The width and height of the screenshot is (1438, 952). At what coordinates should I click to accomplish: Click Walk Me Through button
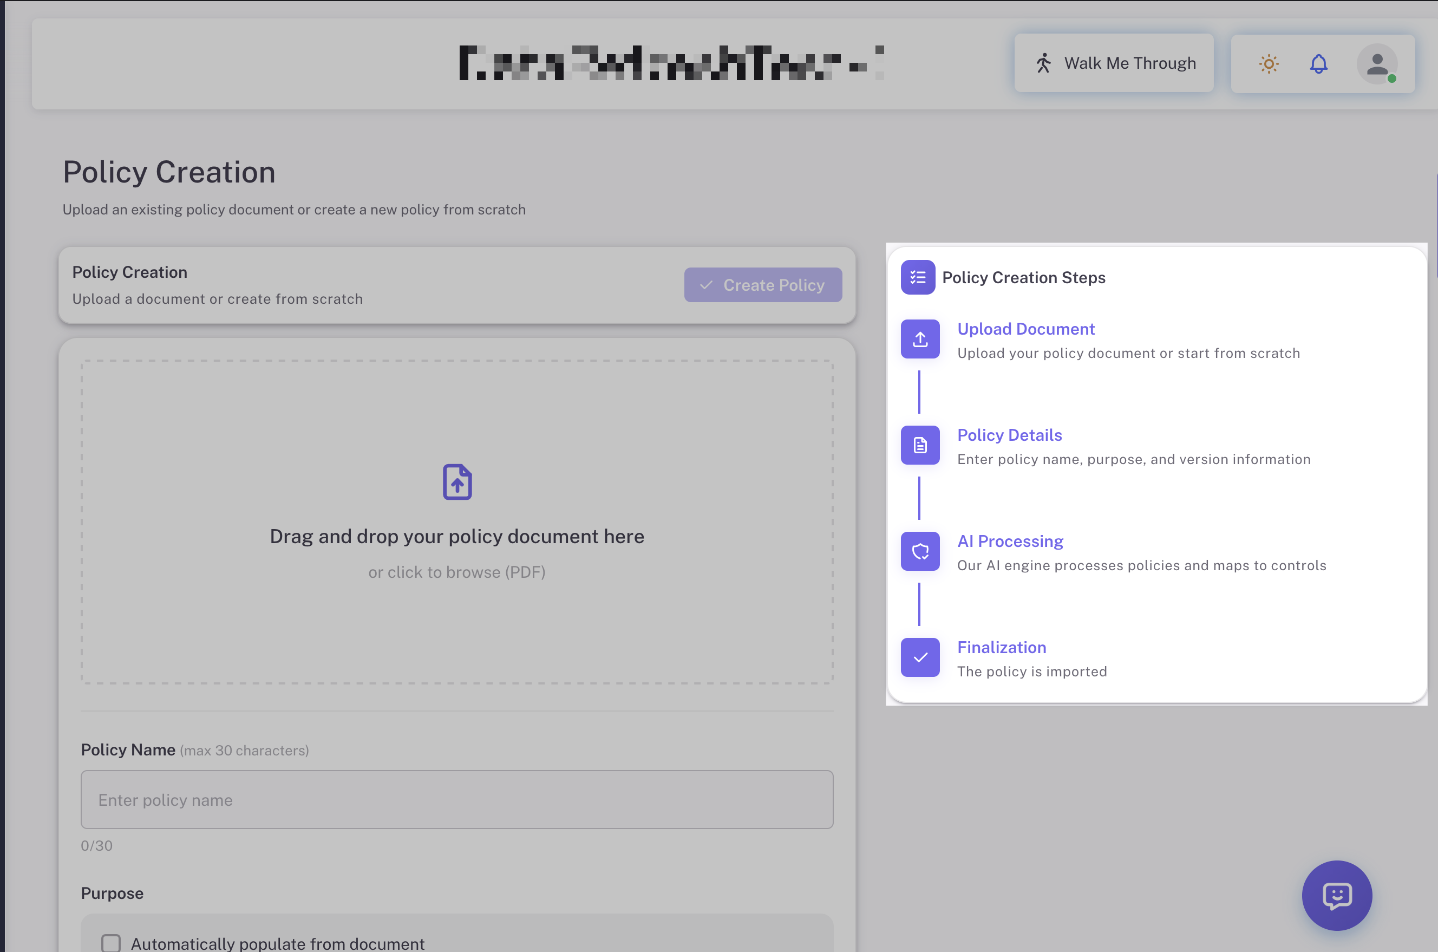(x=1114, y=63)
